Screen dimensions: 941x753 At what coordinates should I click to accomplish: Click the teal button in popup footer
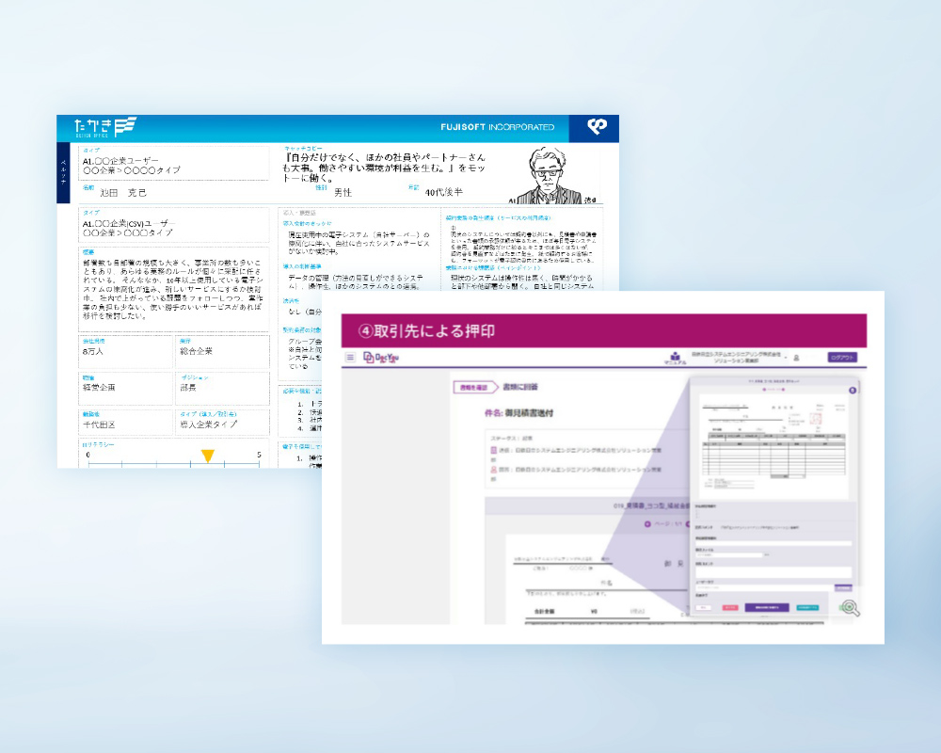[x=807, y=608]
